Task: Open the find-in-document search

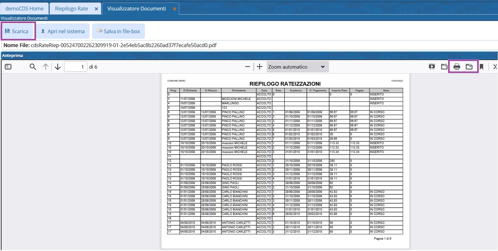Action: 33,67
